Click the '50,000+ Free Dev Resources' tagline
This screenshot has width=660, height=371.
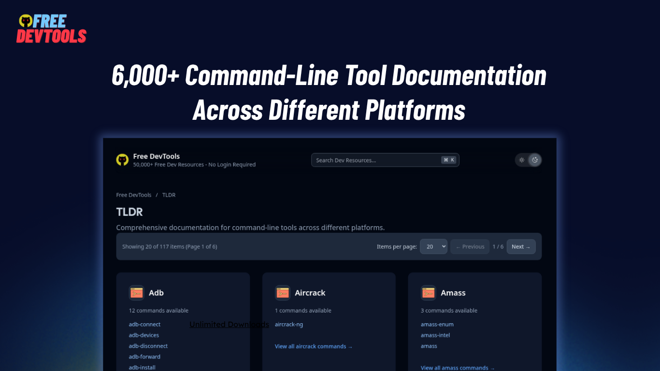pos(194,165)
